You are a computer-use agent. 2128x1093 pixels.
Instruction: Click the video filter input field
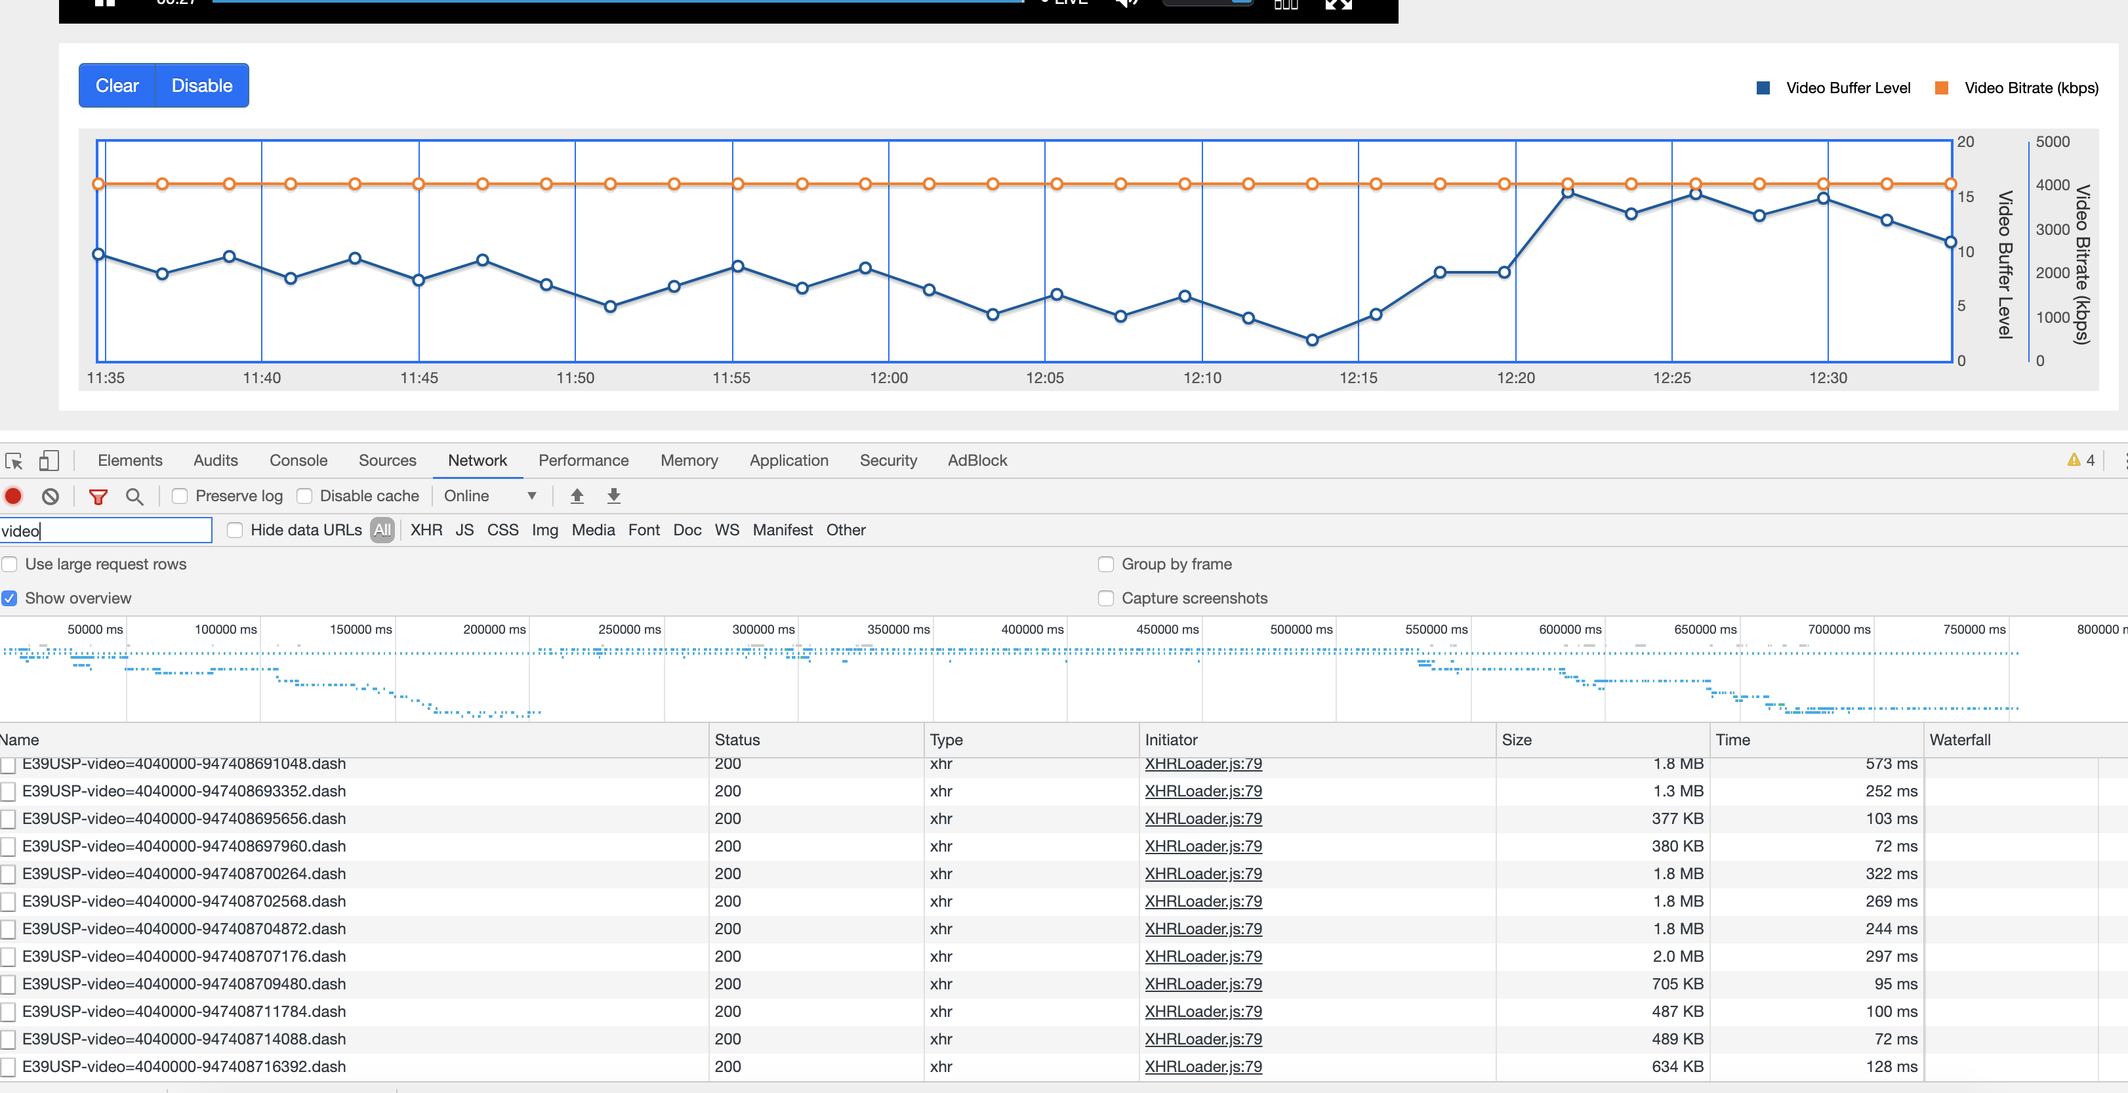click(x=106, y=529)
